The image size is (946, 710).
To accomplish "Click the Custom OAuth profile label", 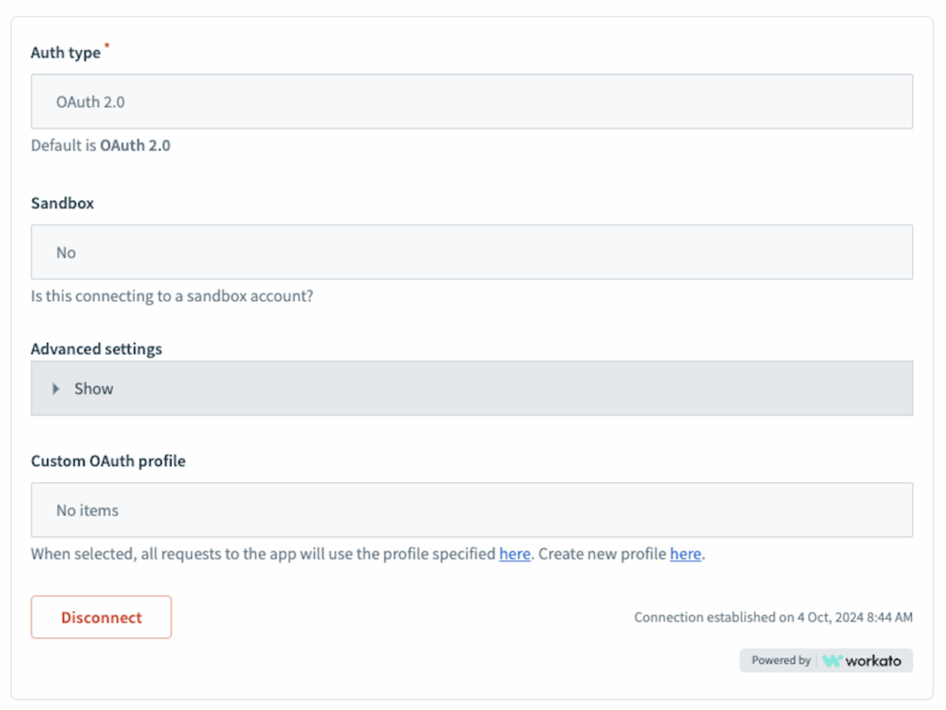I will [108, 461].
